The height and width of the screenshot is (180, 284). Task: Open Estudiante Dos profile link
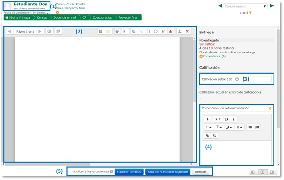click(x=30, y=4)
